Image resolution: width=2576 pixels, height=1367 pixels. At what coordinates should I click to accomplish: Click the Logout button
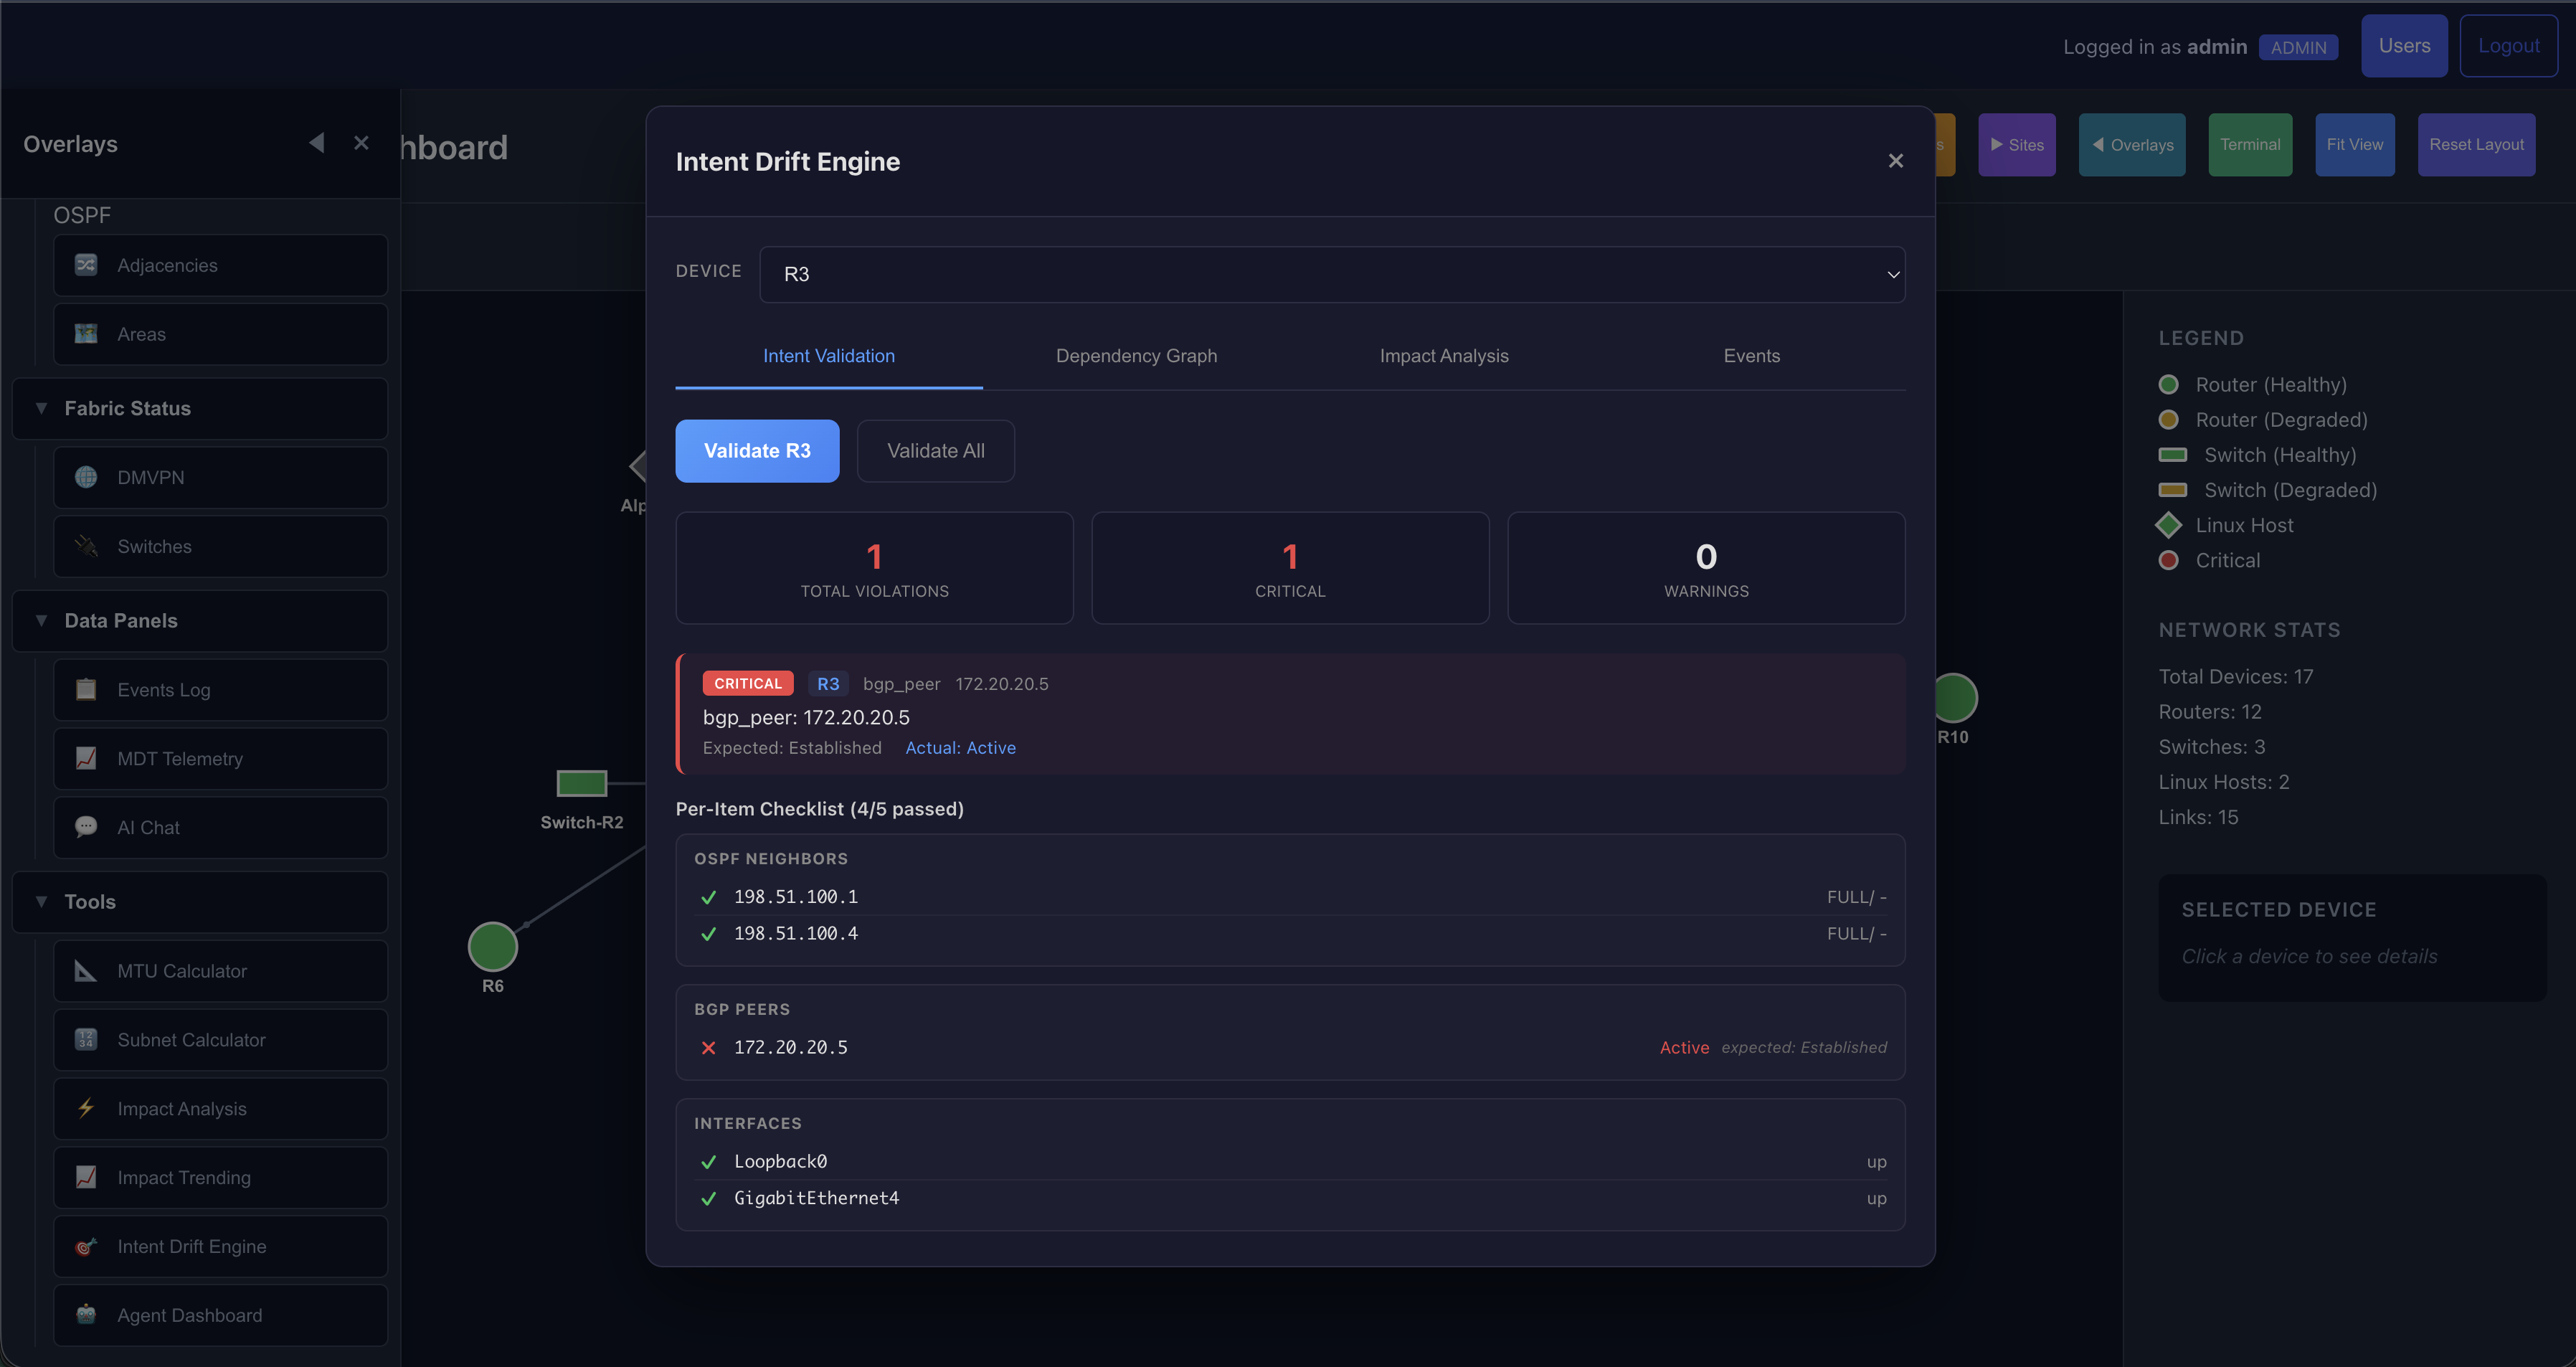(2508, 46)
